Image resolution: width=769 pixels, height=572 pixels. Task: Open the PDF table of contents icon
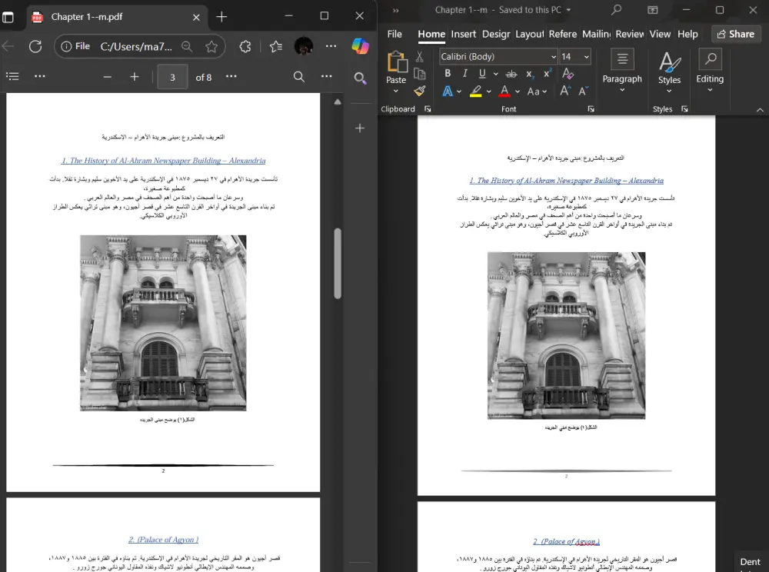12,77
